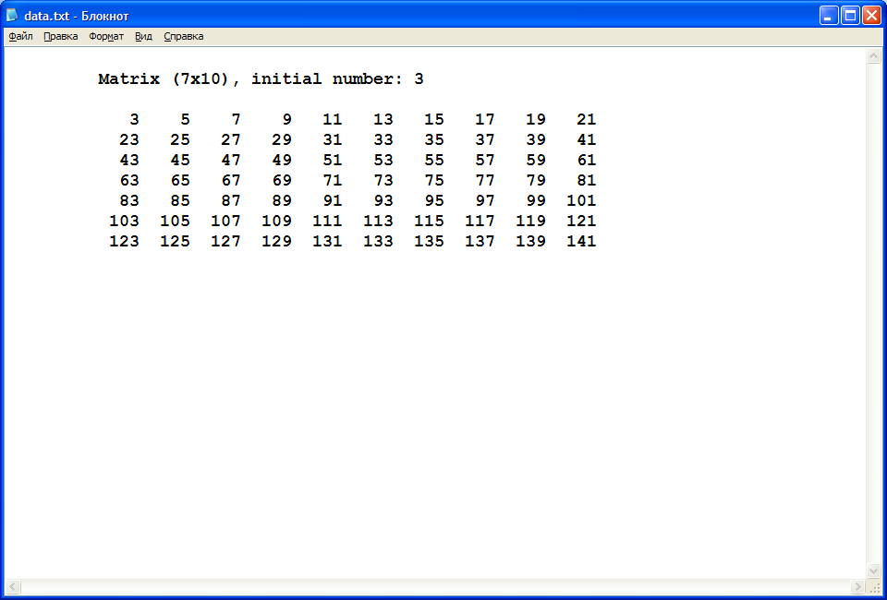Click the word "initial" in the heading
887x600 pixels.
(x=286, y=79)
